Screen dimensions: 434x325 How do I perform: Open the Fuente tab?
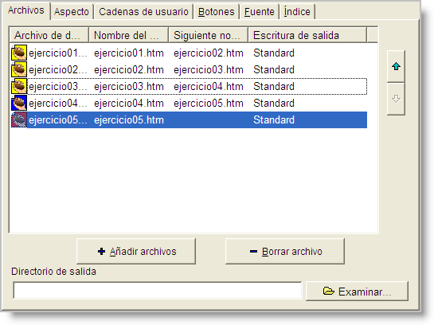pyautogui.click(x=259, y=12)
